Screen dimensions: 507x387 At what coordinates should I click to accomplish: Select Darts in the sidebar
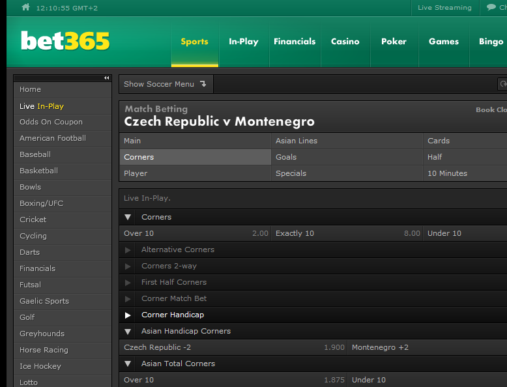(63, 252)
